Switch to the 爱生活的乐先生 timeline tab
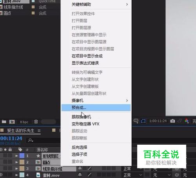The width and height of the screenshot is (196, 178). (20, 131)
